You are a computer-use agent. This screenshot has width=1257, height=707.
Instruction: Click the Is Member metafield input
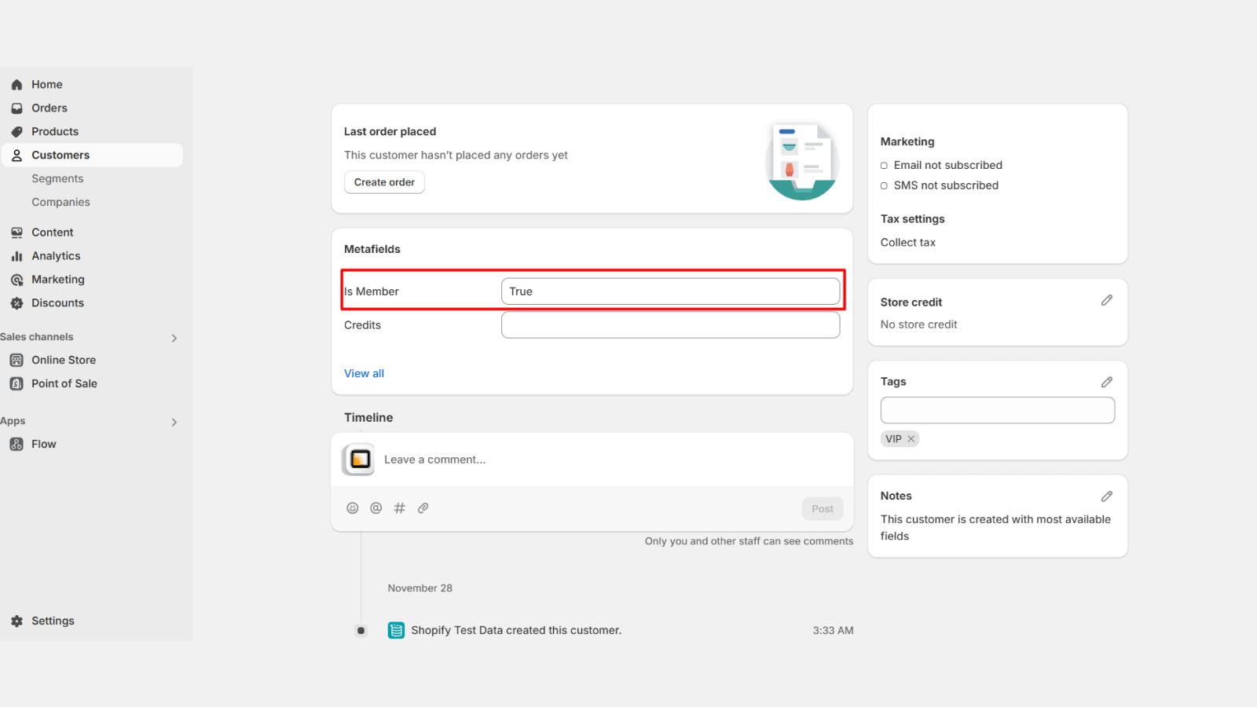click(x=670, y=291)
